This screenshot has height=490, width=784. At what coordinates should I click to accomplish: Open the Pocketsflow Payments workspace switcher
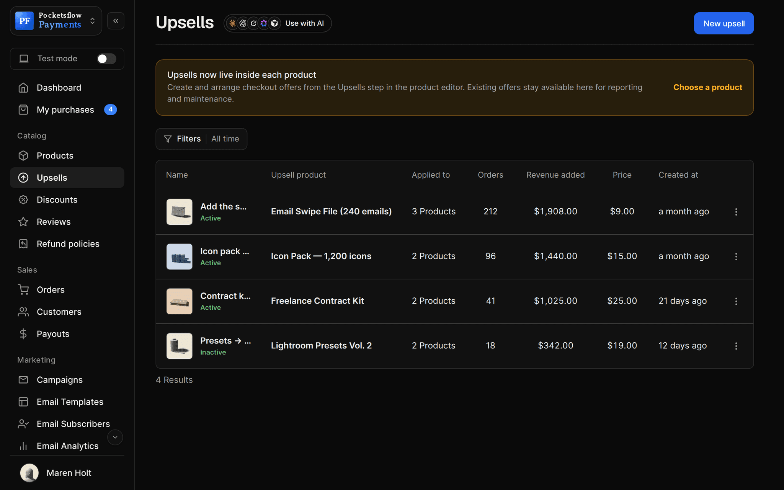pos(56,21)
